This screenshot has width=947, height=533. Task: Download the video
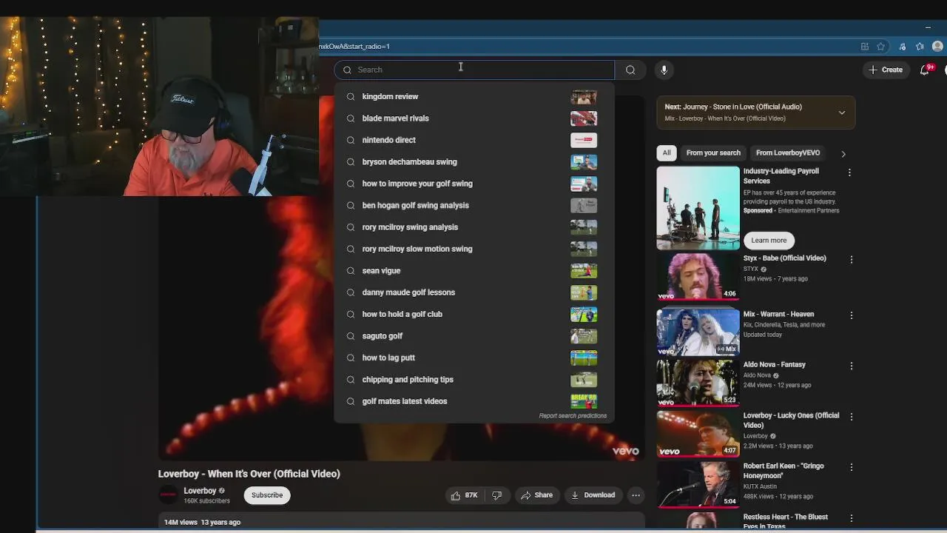[x=593, y=495]
